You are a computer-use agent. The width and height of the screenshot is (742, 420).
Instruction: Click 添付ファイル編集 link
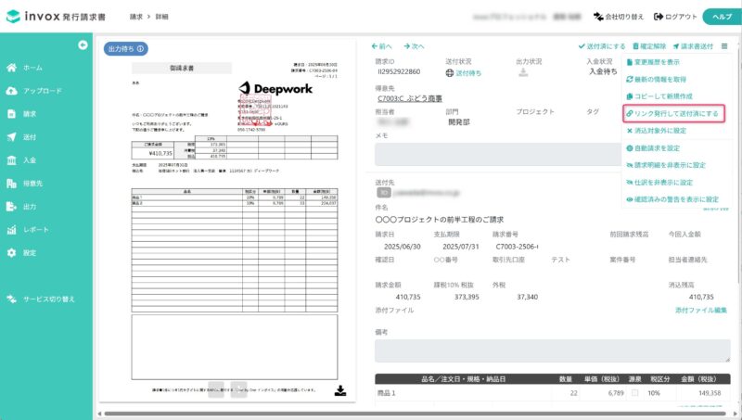pyautogui.click(x=701, y=311)
